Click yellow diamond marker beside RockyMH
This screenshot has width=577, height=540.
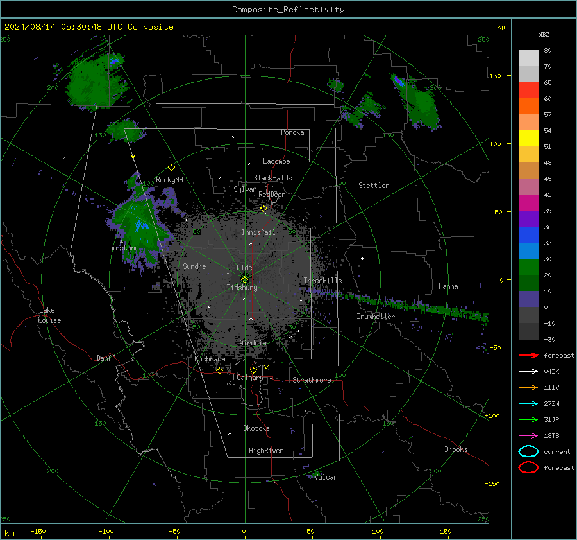(x=171, y=168)
